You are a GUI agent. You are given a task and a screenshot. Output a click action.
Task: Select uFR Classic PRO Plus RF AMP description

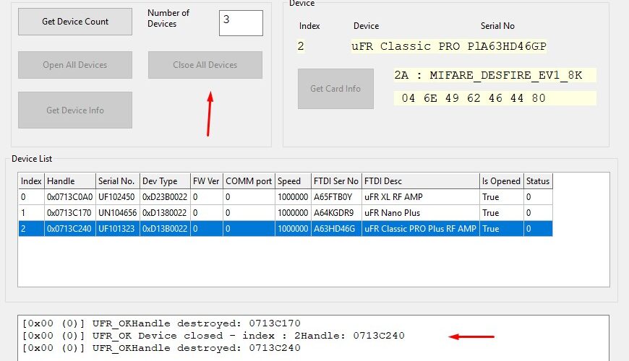pyautogui.click(x=420, y=229)
